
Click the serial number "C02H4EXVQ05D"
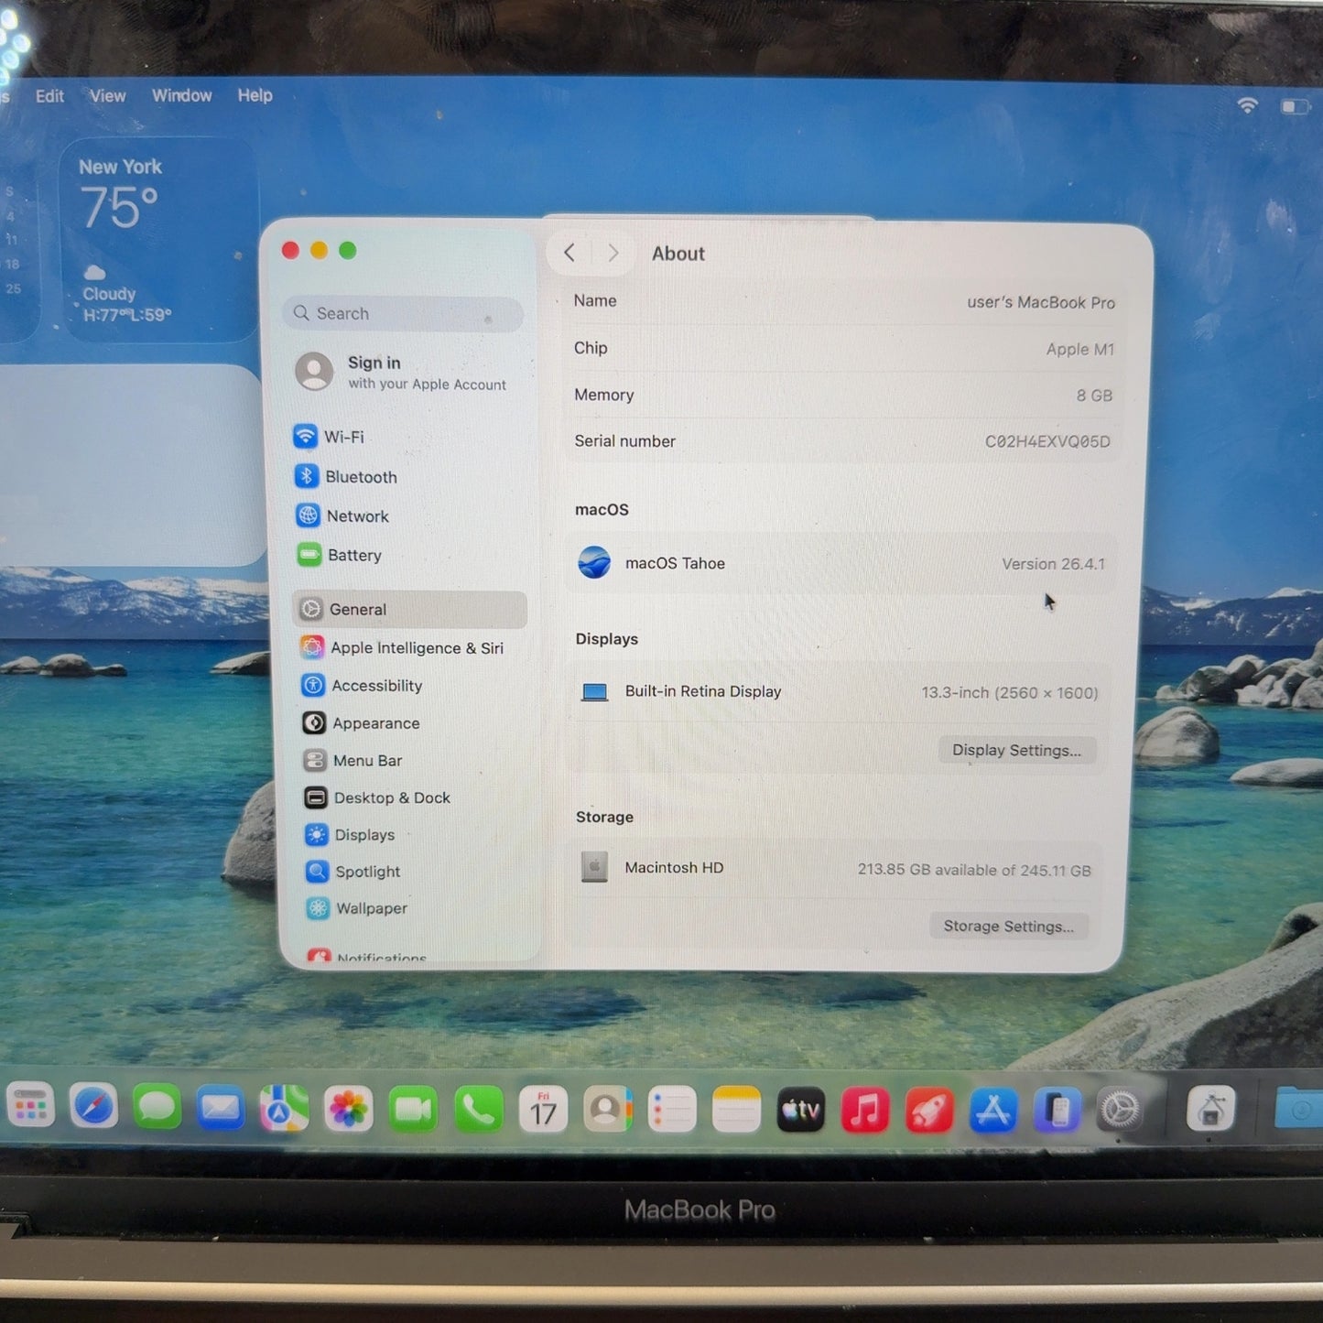[1047, 441]
